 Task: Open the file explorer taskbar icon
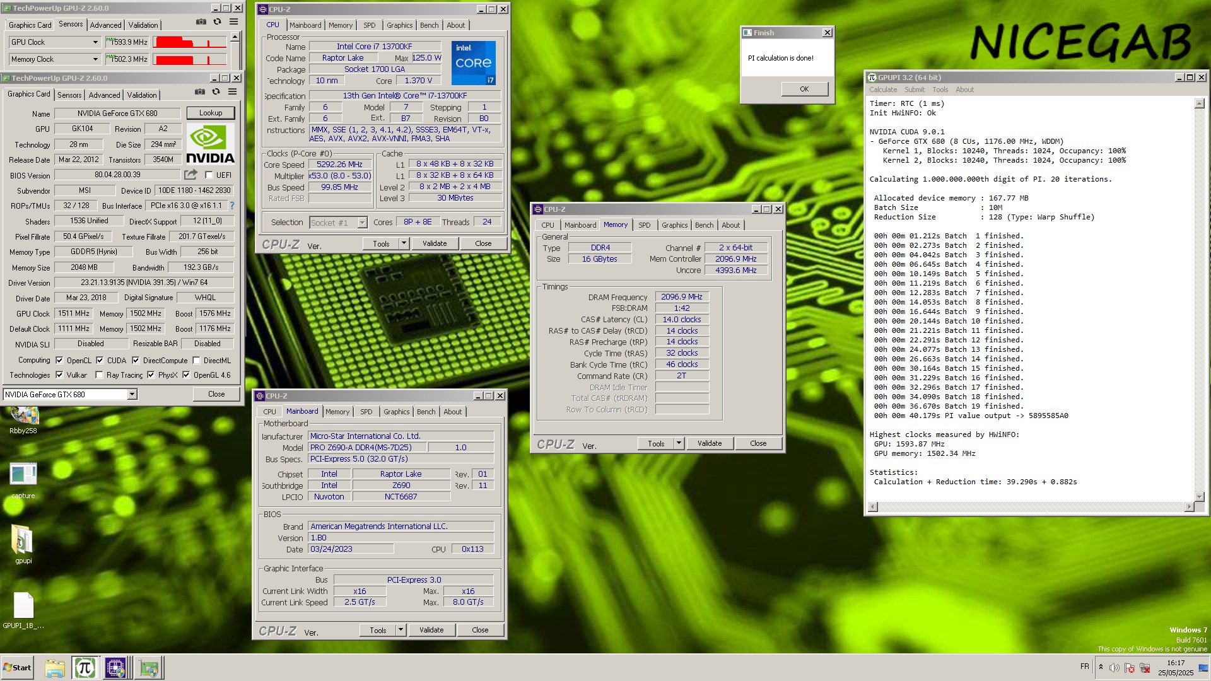point(55,668)
